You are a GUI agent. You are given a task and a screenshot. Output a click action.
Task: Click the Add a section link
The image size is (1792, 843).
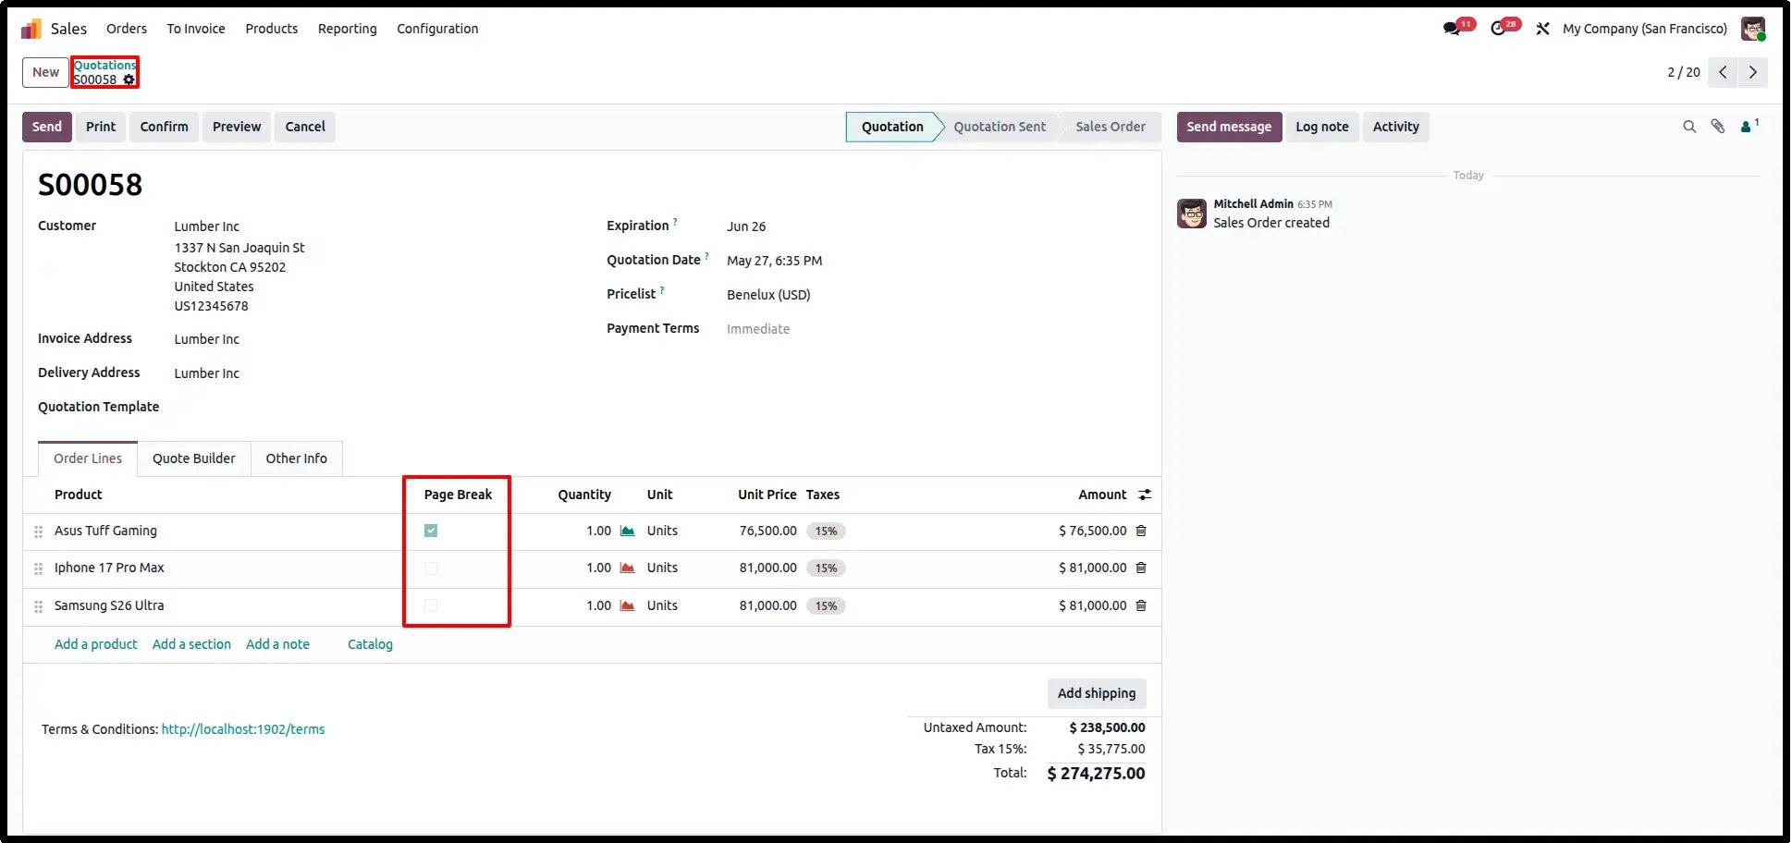[x=191, y=644]
